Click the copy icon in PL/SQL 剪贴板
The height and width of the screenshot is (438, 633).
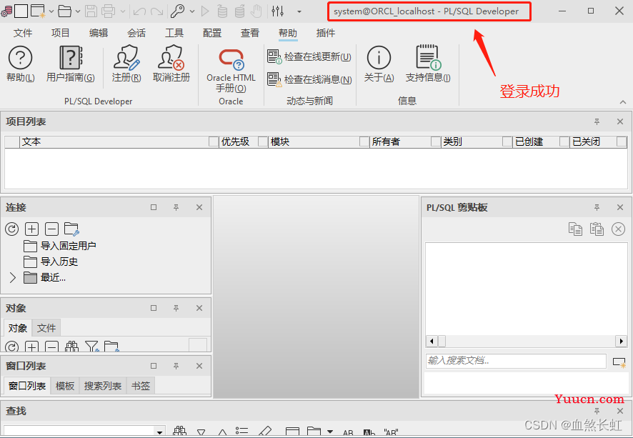point(575,229)
